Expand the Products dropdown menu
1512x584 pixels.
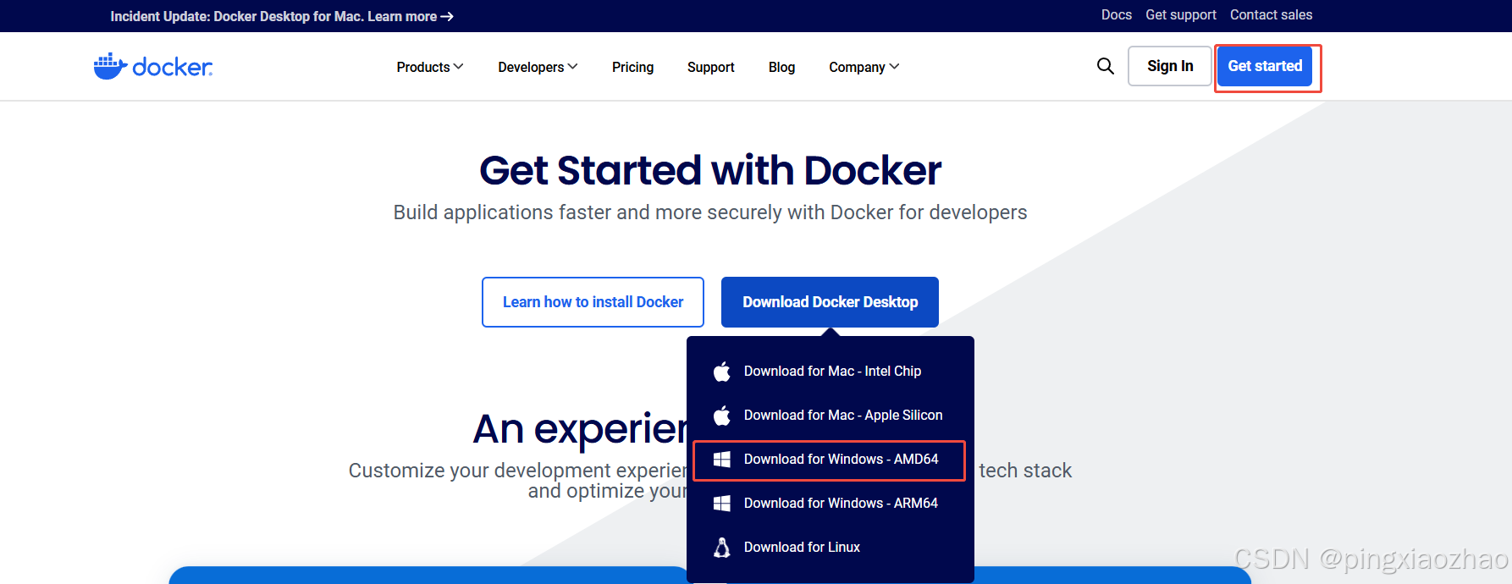point(429,67)
